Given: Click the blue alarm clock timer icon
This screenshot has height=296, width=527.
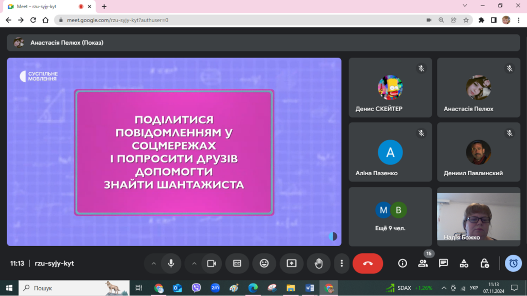Looking at the screenshot, I should coord(513,264).
